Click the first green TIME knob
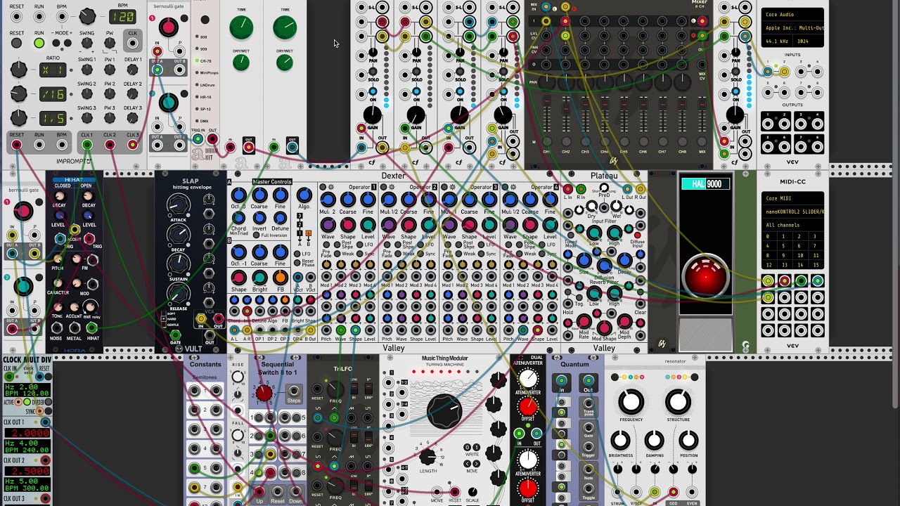Image resolution: width=900 pixels, height=506 pixels. (x=241, y=27)
